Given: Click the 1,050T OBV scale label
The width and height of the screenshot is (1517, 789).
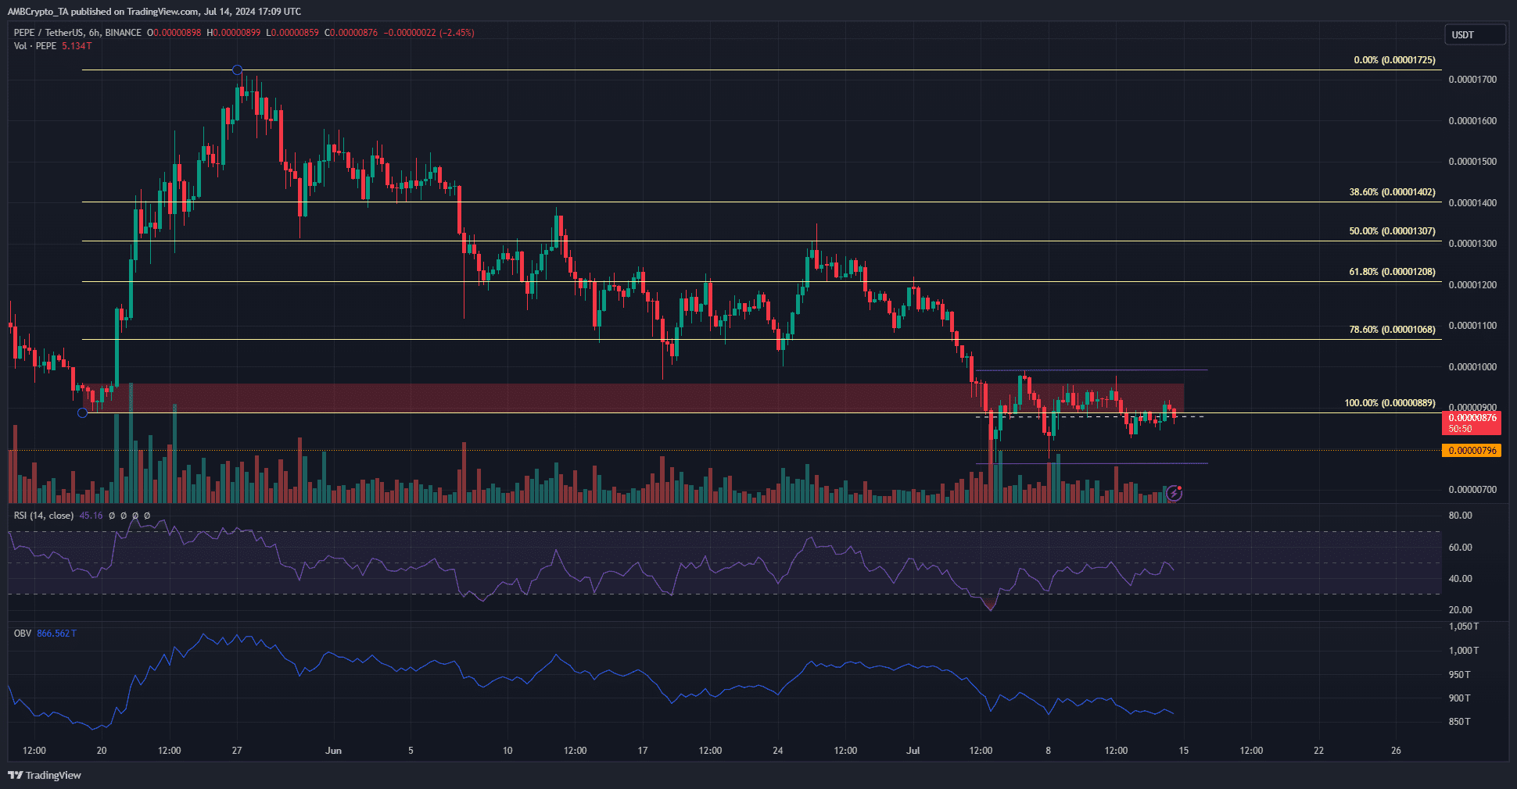Looking at the screenshot, I should pyautogui.click(x=1464, y=627).
